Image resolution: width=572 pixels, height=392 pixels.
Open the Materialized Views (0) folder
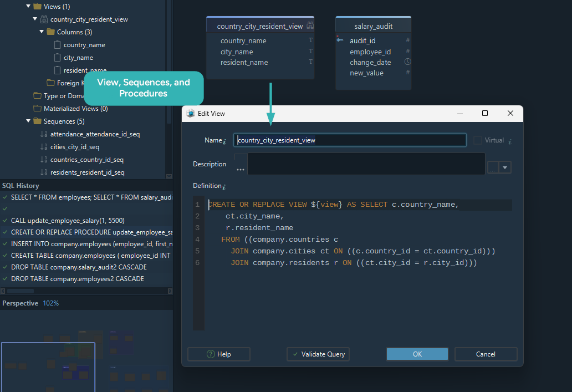click(x=75, y=109)
